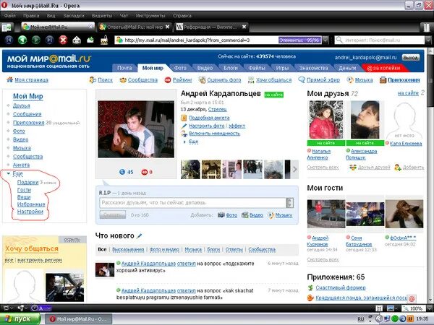Click the Opera back navigation button
Image resolution: width=434 pixels, height=325 pixels.
(x=22, y=40)
